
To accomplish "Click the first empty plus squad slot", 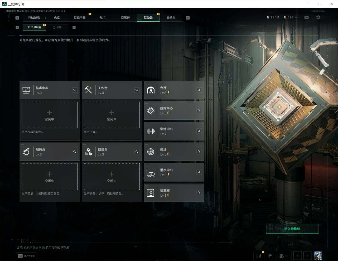I will pos(297,256).
